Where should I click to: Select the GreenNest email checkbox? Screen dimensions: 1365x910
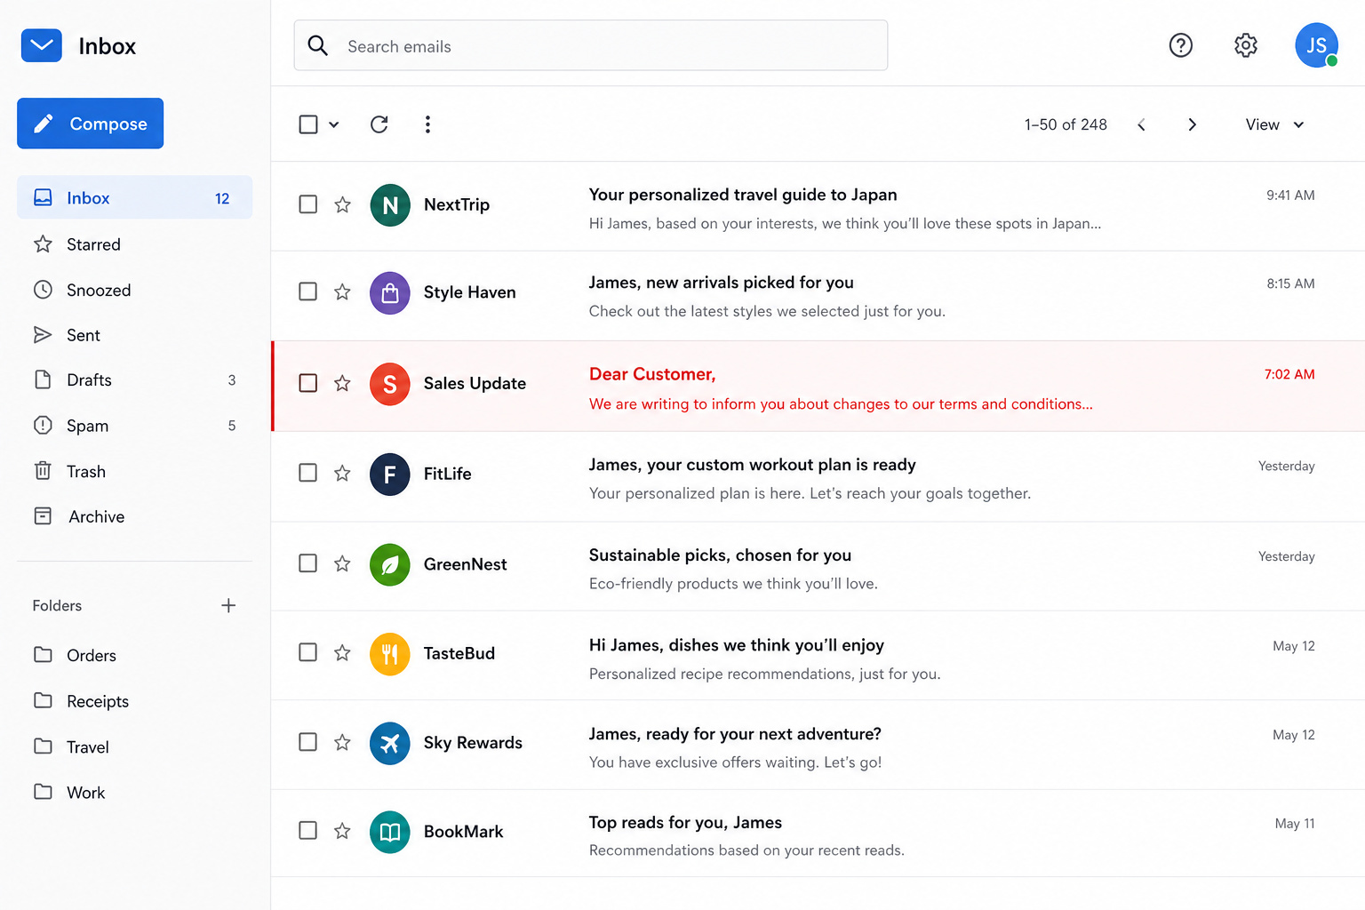[308, 563]
